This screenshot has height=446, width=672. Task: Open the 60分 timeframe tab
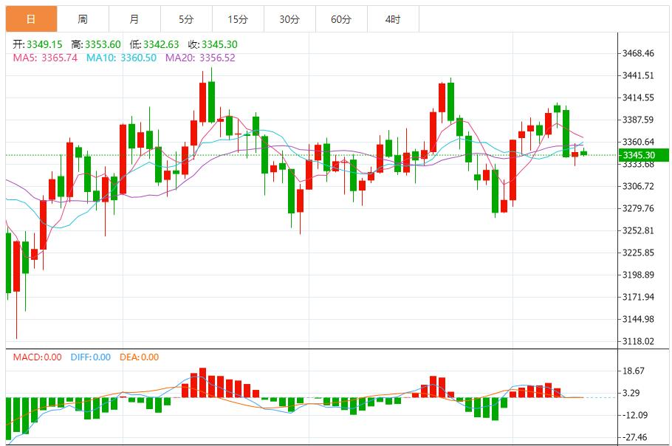pos(342,19)
